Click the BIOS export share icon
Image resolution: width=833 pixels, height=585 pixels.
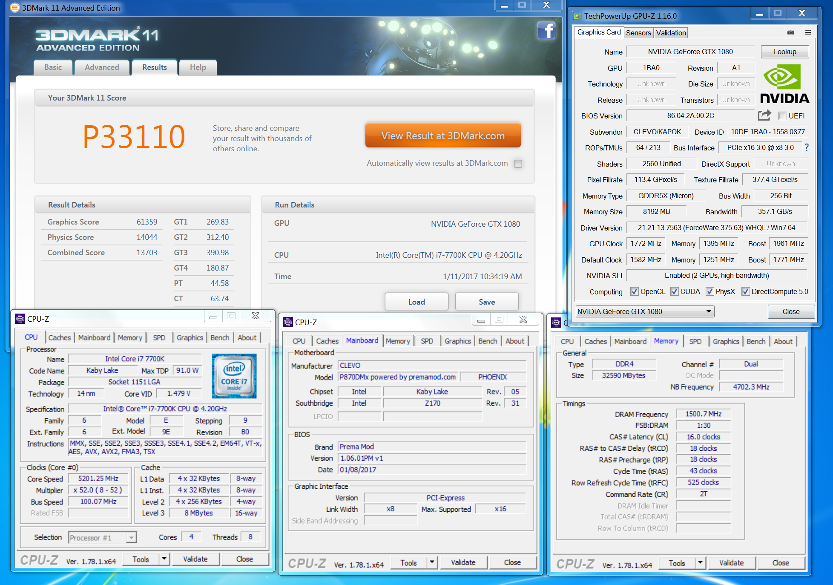tap(765, 115)
